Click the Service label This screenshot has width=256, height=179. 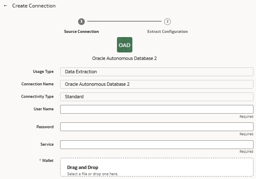(x=47, y=144)
